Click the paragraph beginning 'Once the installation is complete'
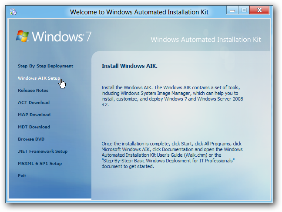Image resolution: width=282 pixels, height=212 pixels. pyautogui.click(x=172, y=155)
